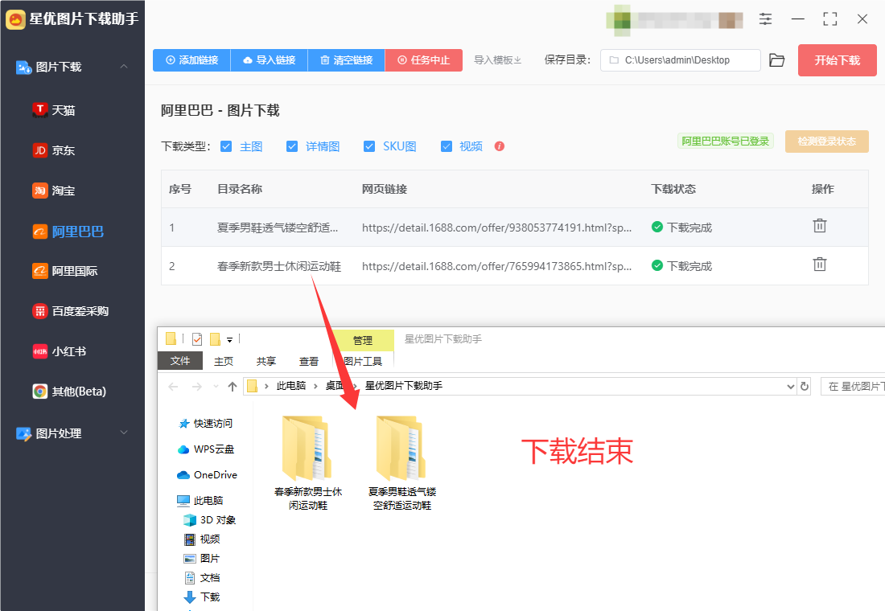Open the 主页 ribbon tab
885x611 pixels.
(224, 361)
